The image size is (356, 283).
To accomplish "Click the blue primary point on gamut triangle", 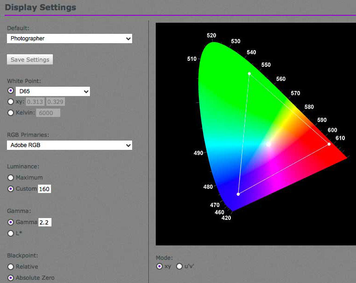I will (x=238, y=194).
